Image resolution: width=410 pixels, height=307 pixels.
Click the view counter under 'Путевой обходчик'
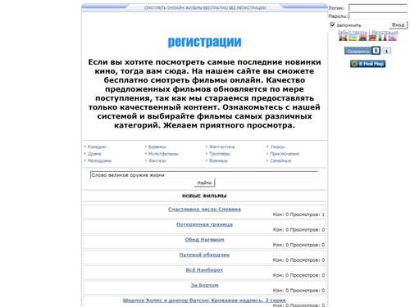298,260
